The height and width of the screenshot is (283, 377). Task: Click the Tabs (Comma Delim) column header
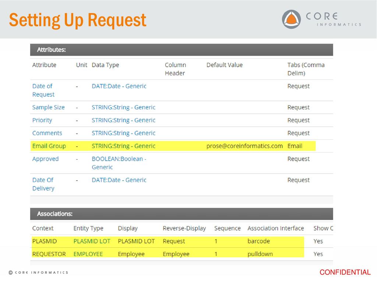(306, 69)
